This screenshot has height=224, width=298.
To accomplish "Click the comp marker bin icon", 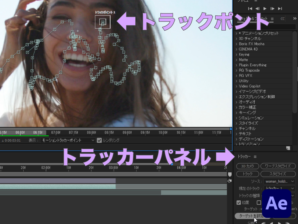I will coord(230,174).
